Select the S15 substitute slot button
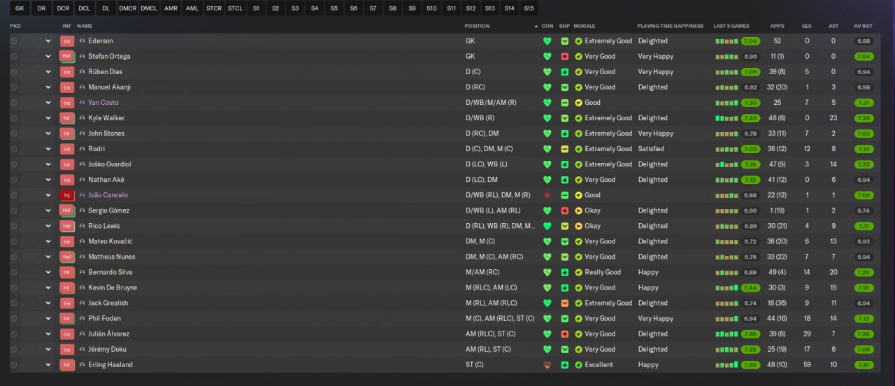Screen dimensions: 895x386 (x=529, y=8)
